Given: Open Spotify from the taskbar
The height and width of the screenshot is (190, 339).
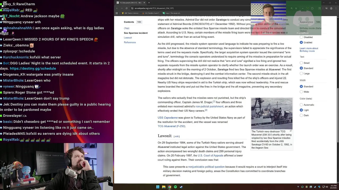Looking at the screenshot, I should click(x=175, y=187).
